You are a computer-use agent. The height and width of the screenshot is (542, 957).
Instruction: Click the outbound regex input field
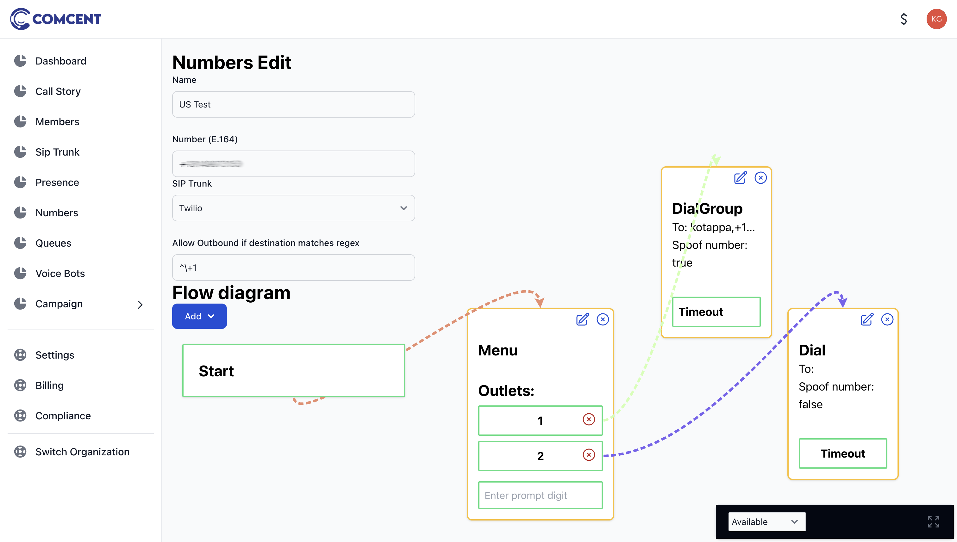(x=294, y=268)
